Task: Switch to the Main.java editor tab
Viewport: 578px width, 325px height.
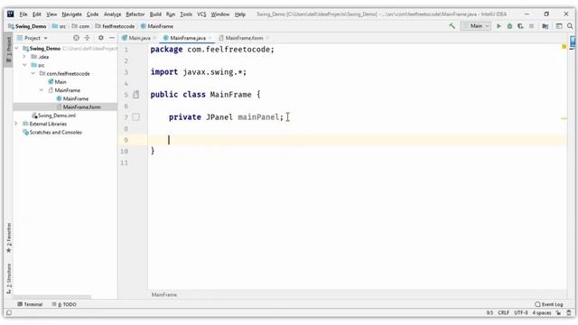Action: point(139,38)
